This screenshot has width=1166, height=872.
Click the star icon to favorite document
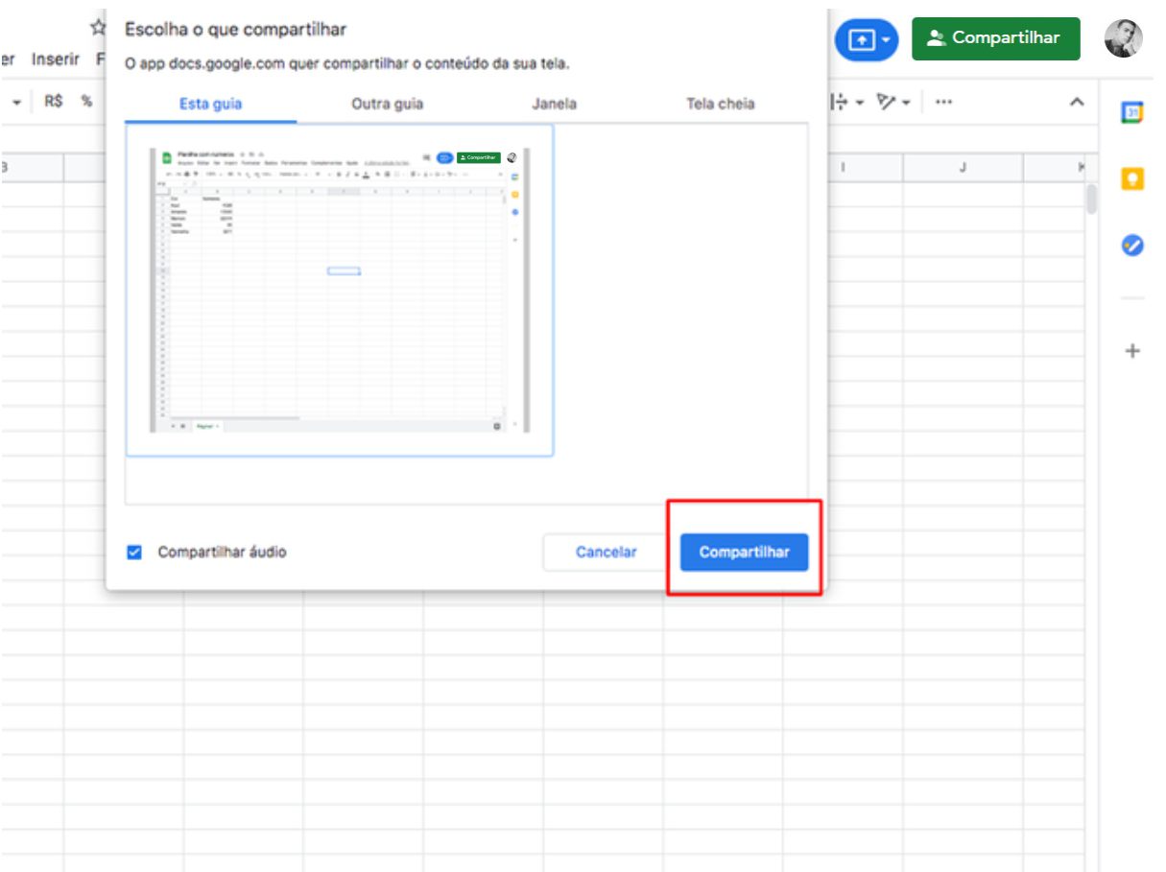click(97, 26)
